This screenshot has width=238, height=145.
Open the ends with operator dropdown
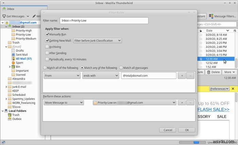coord(101,75)
